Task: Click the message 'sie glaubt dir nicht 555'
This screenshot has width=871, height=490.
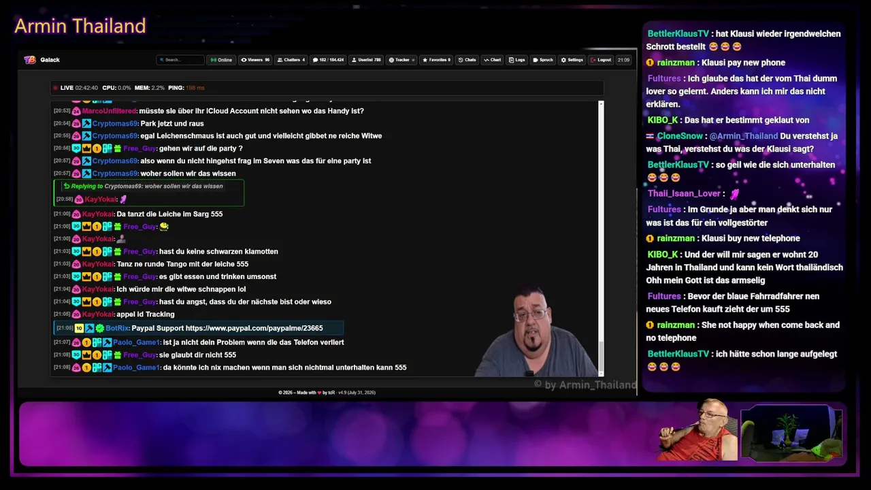Action: [197, 355]
